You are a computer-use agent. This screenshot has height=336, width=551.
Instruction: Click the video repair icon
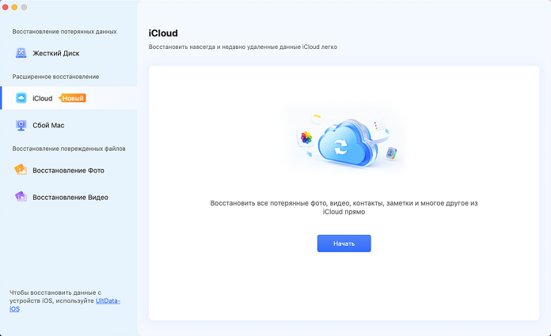pos(21,197)
